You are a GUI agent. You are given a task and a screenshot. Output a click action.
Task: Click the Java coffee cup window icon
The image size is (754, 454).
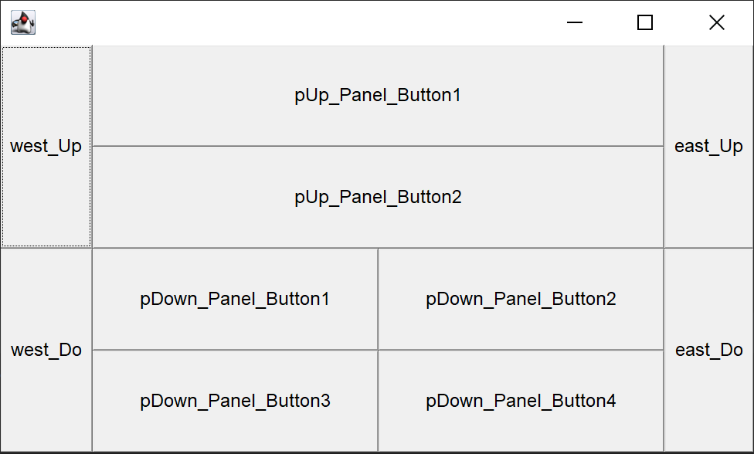23,23
